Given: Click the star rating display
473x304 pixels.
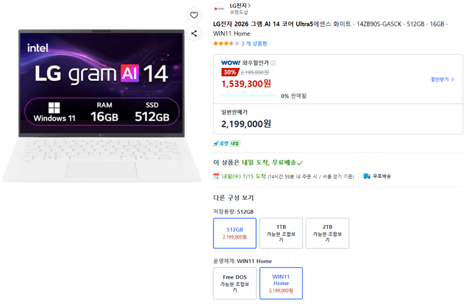Looking at the screenshot, I should pyautogui.click(x=226, y=44).
